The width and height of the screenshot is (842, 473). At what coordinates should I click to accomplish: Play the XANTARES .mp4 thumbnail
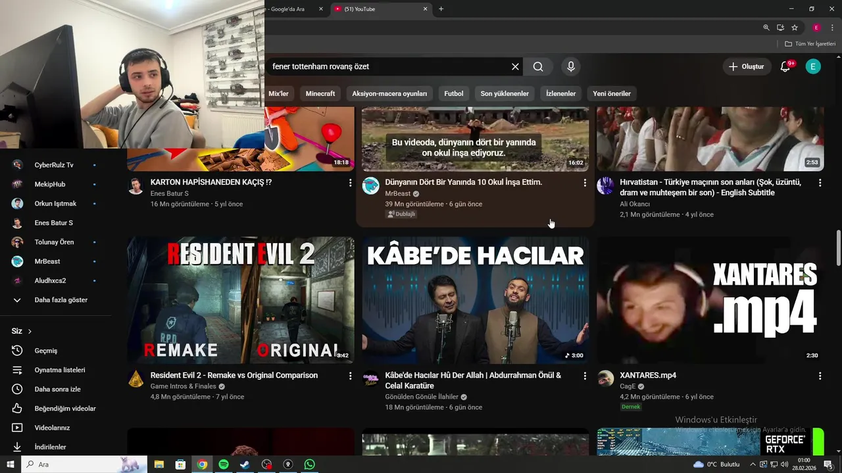pos(710,300)
